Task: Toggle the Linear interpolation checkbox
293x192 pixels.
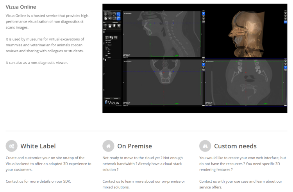Action: coord(106,43)
